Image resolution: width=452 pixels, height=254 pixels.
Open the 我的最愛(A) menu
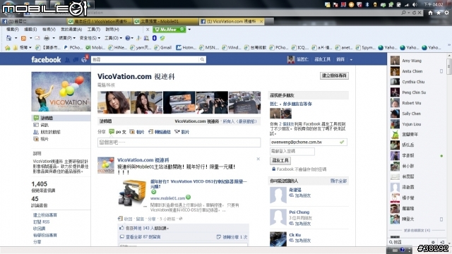pos(71,30)
